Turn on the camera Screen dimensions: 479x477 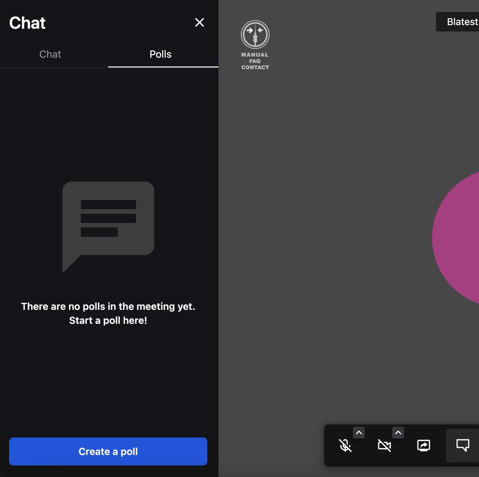(384, 445)
